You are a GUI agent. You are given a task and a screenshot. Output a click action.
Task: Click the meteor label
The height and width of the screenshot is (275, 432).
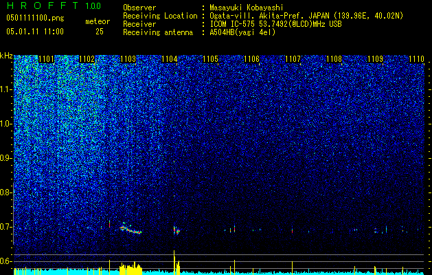point(98,21)
